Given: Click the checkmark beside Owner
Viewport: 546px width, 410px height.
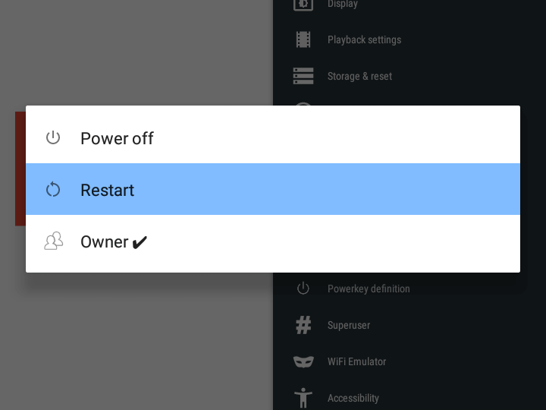Looking at the screenshot, I should click(x=140, y=242).
